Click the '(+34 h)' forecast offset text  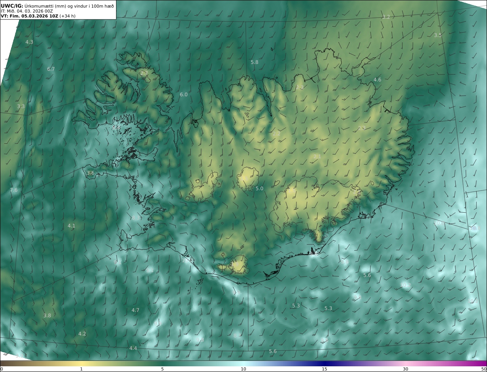68,16
